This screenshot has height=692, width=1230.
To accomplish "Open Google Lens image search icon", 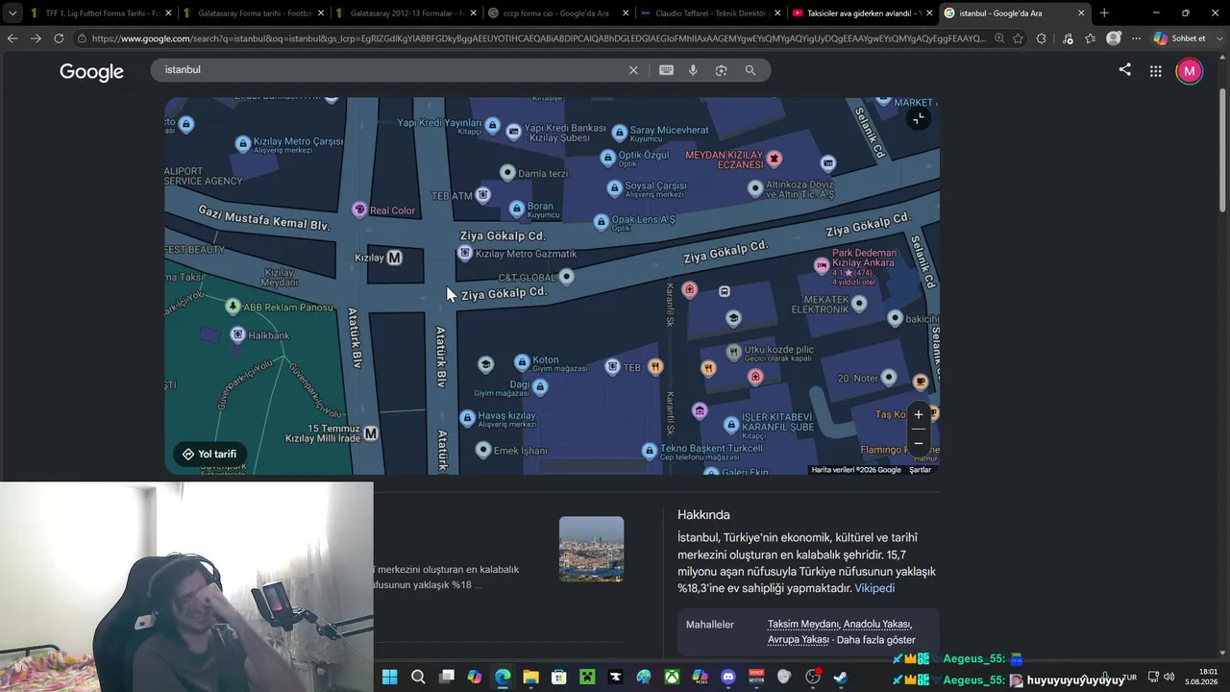I will (721, 70).
